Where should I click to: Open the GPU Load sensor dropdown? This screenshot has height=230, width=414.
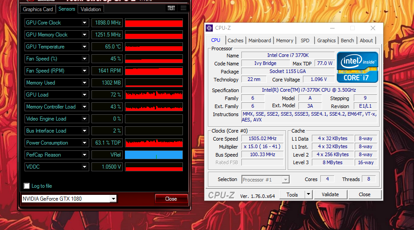click(x=84, y=95)
